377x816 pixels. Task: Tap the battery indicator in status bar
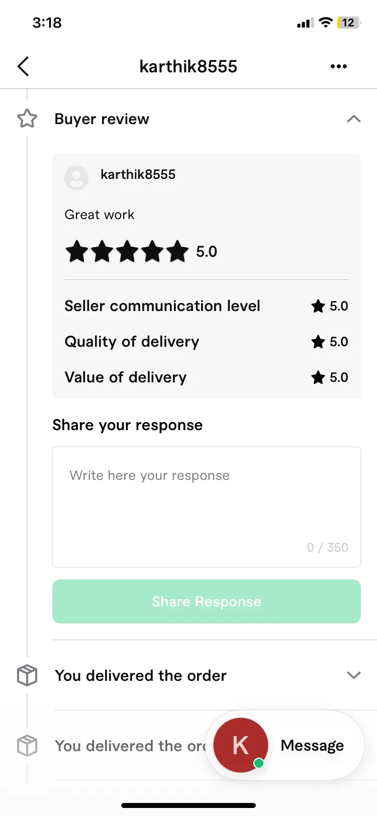coord(349,23)
